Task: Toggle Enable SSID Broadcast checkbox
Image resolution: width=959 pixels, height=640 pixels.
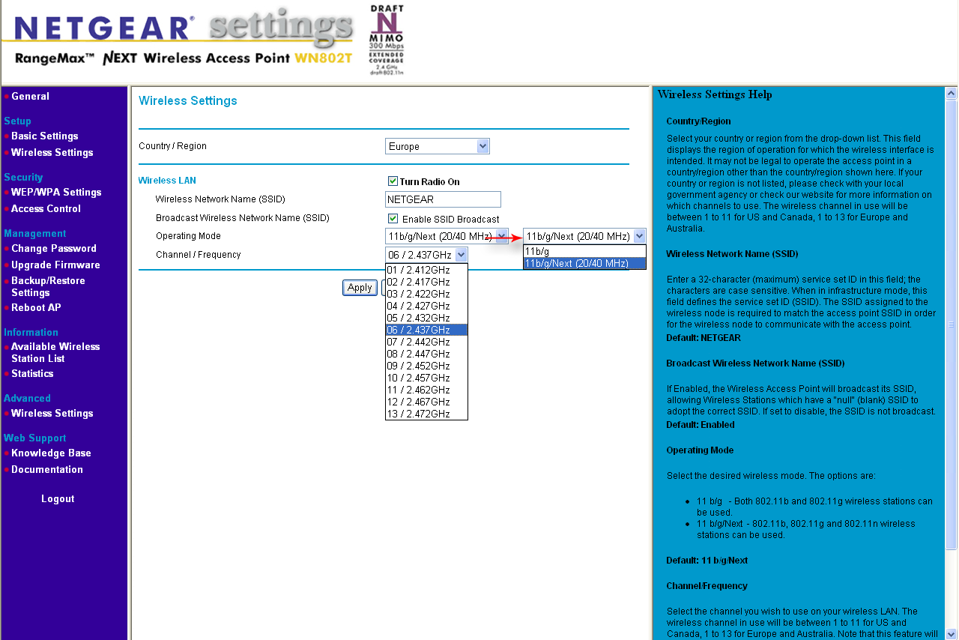Action: click(393, 219)
